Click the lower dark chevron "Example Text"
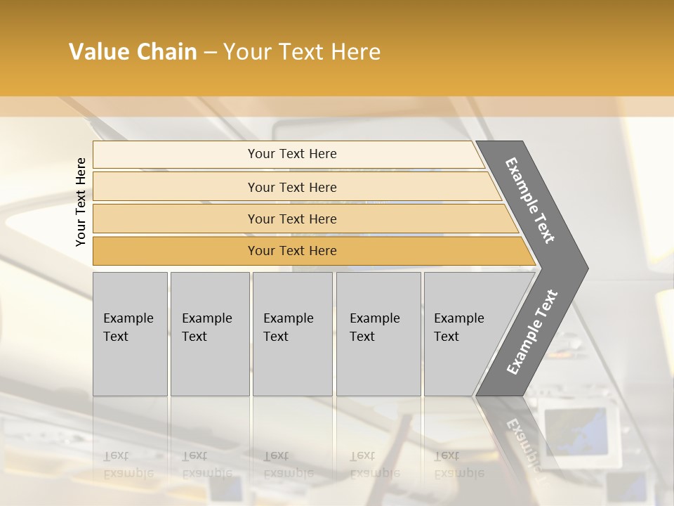The width and height of the screenshot is (674, 506). pos(531,332)
